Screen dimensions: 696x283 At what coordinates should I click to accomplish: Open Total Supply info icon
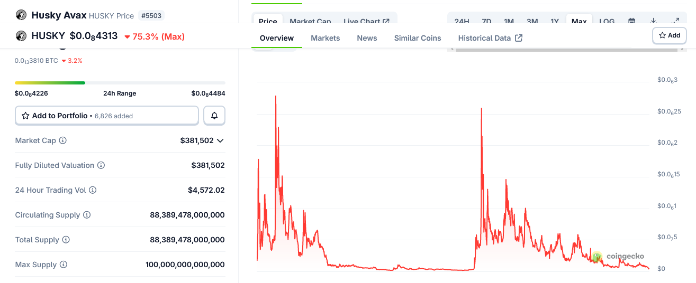66,240
